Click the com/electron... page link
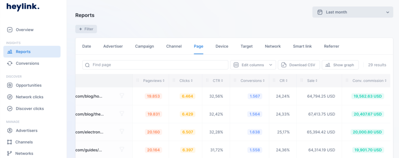Viewport: 399px width, 158px height. (90, 132)
